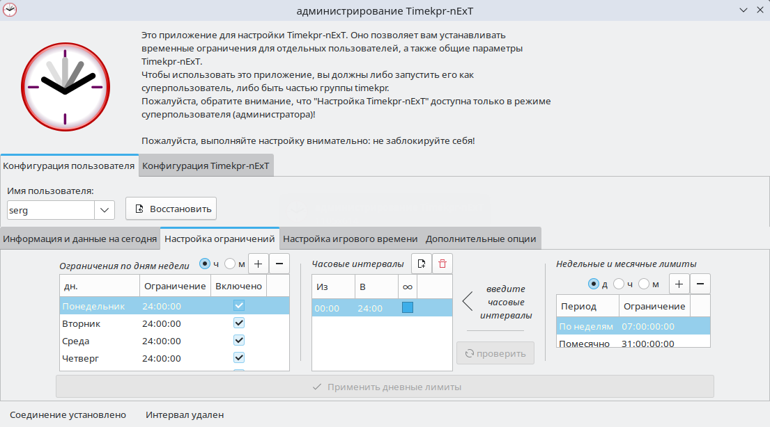This screenshot has width=770, height=427.
Task: Select minutes radio for weekday limits
Action: [230, 264]
